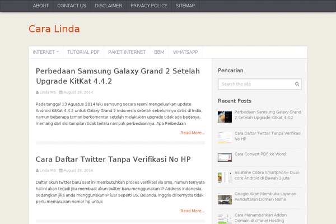Click author icon on Twitter post
Image resolution: width=336 pixels, height=224 pixels.
[38, 170]
